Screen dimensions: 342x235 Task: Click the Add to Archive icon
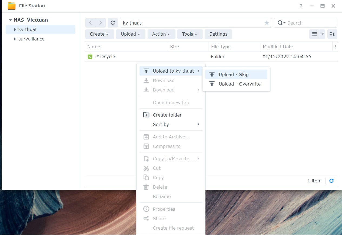(x=146, y=137)
